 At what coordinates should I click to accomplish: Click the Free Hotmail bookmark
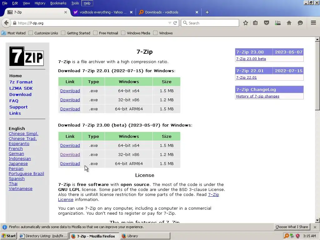106,33
